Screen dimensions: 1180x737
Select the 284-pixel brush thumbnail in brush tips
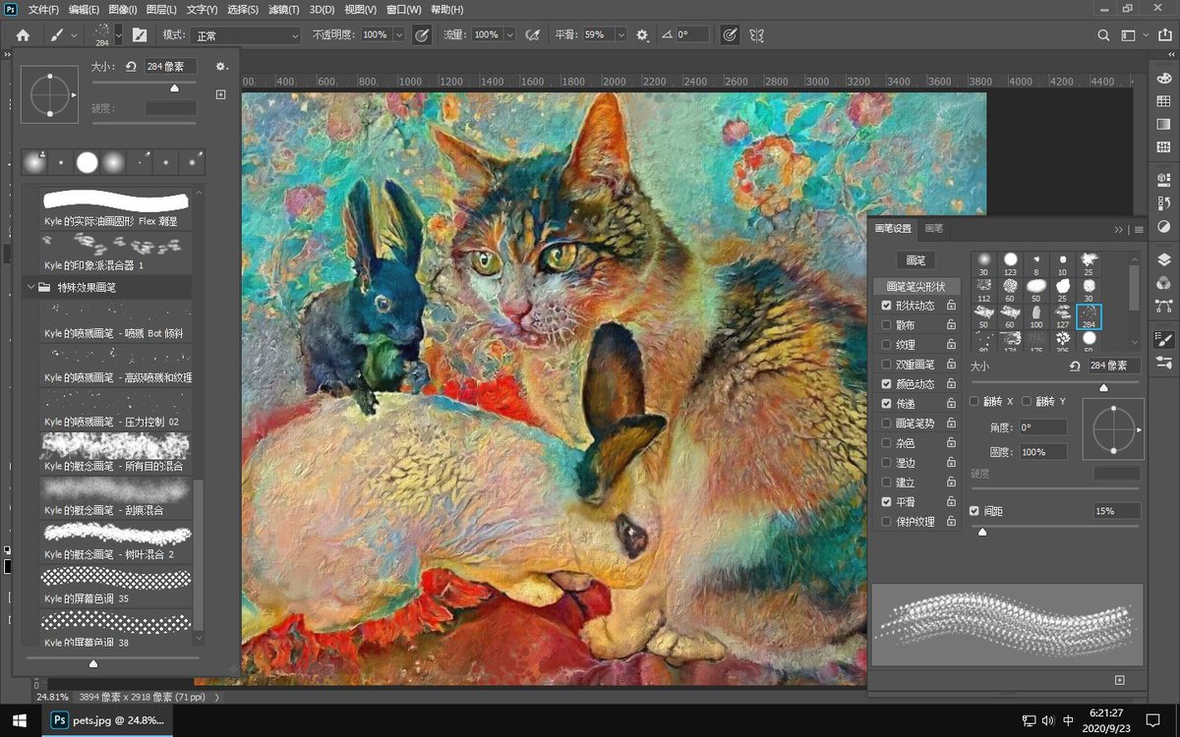pyautogui.click(x=1089, y=316)
